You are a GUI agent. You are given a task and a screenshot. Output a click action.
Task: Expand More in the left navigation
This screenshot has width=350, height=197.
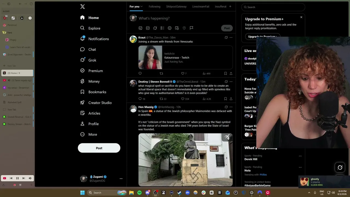coord(89,134)
